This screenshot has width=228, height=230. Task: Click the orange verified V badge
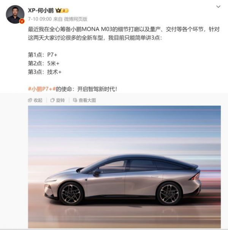(x=22, y=21)
